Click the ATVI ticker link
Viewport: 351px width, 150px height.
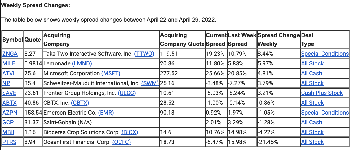tap(9, 74)
